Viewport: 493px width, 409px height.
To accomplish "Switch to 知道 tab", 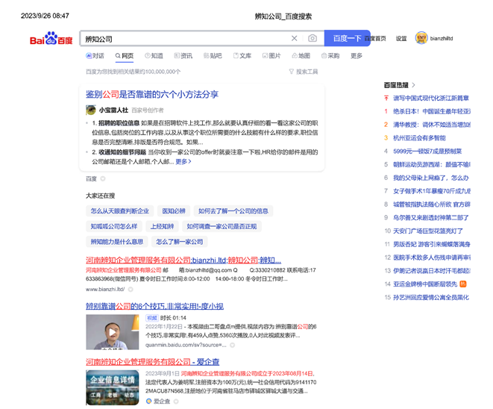I will coord(154,56).
